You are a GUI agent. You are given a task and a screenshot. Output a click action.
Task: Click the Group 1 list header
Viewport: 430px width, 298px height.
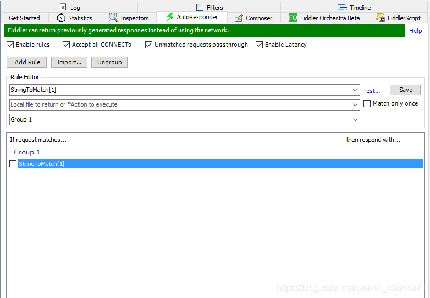tap(26, 152)
